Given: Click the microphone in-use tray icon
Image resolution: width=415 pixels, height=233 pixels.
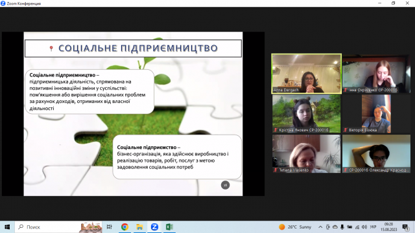Looking at the screenshot, I should (342, 227).
